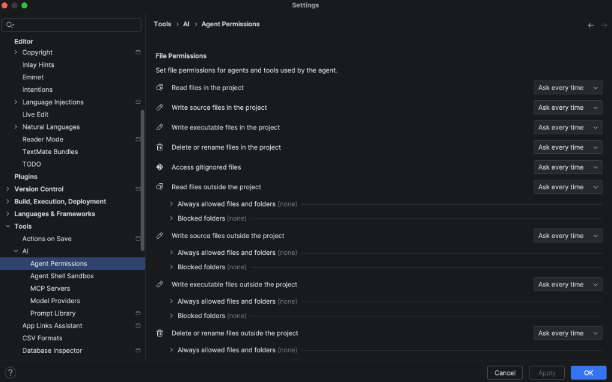Click the AI breadcrumb in the header
This screenshot has width=612, height=382.
click(186, 24)
